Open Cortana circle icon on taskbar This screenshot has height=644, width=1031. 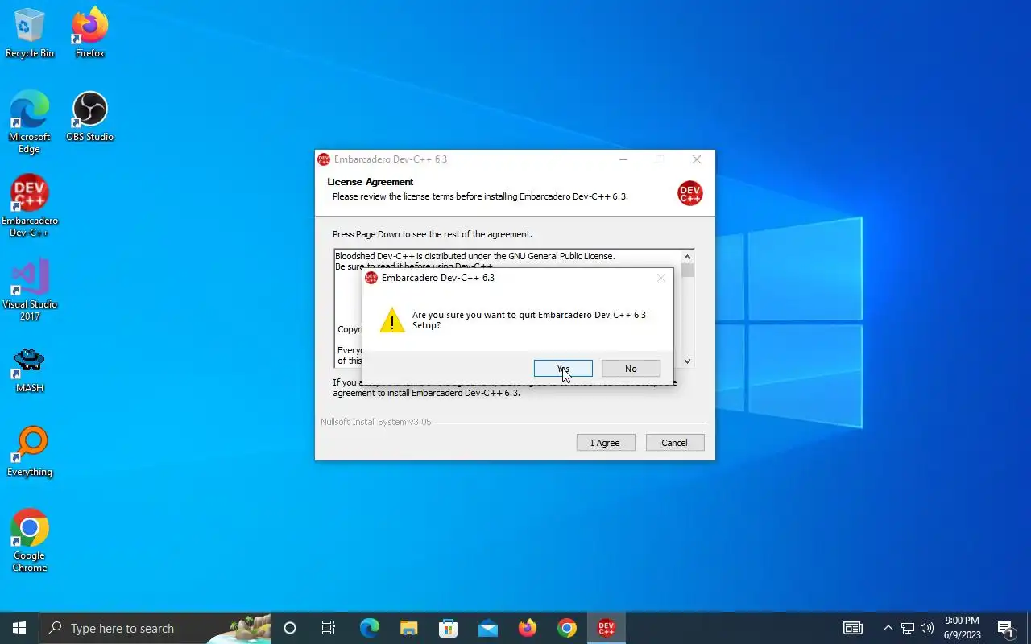290,628
